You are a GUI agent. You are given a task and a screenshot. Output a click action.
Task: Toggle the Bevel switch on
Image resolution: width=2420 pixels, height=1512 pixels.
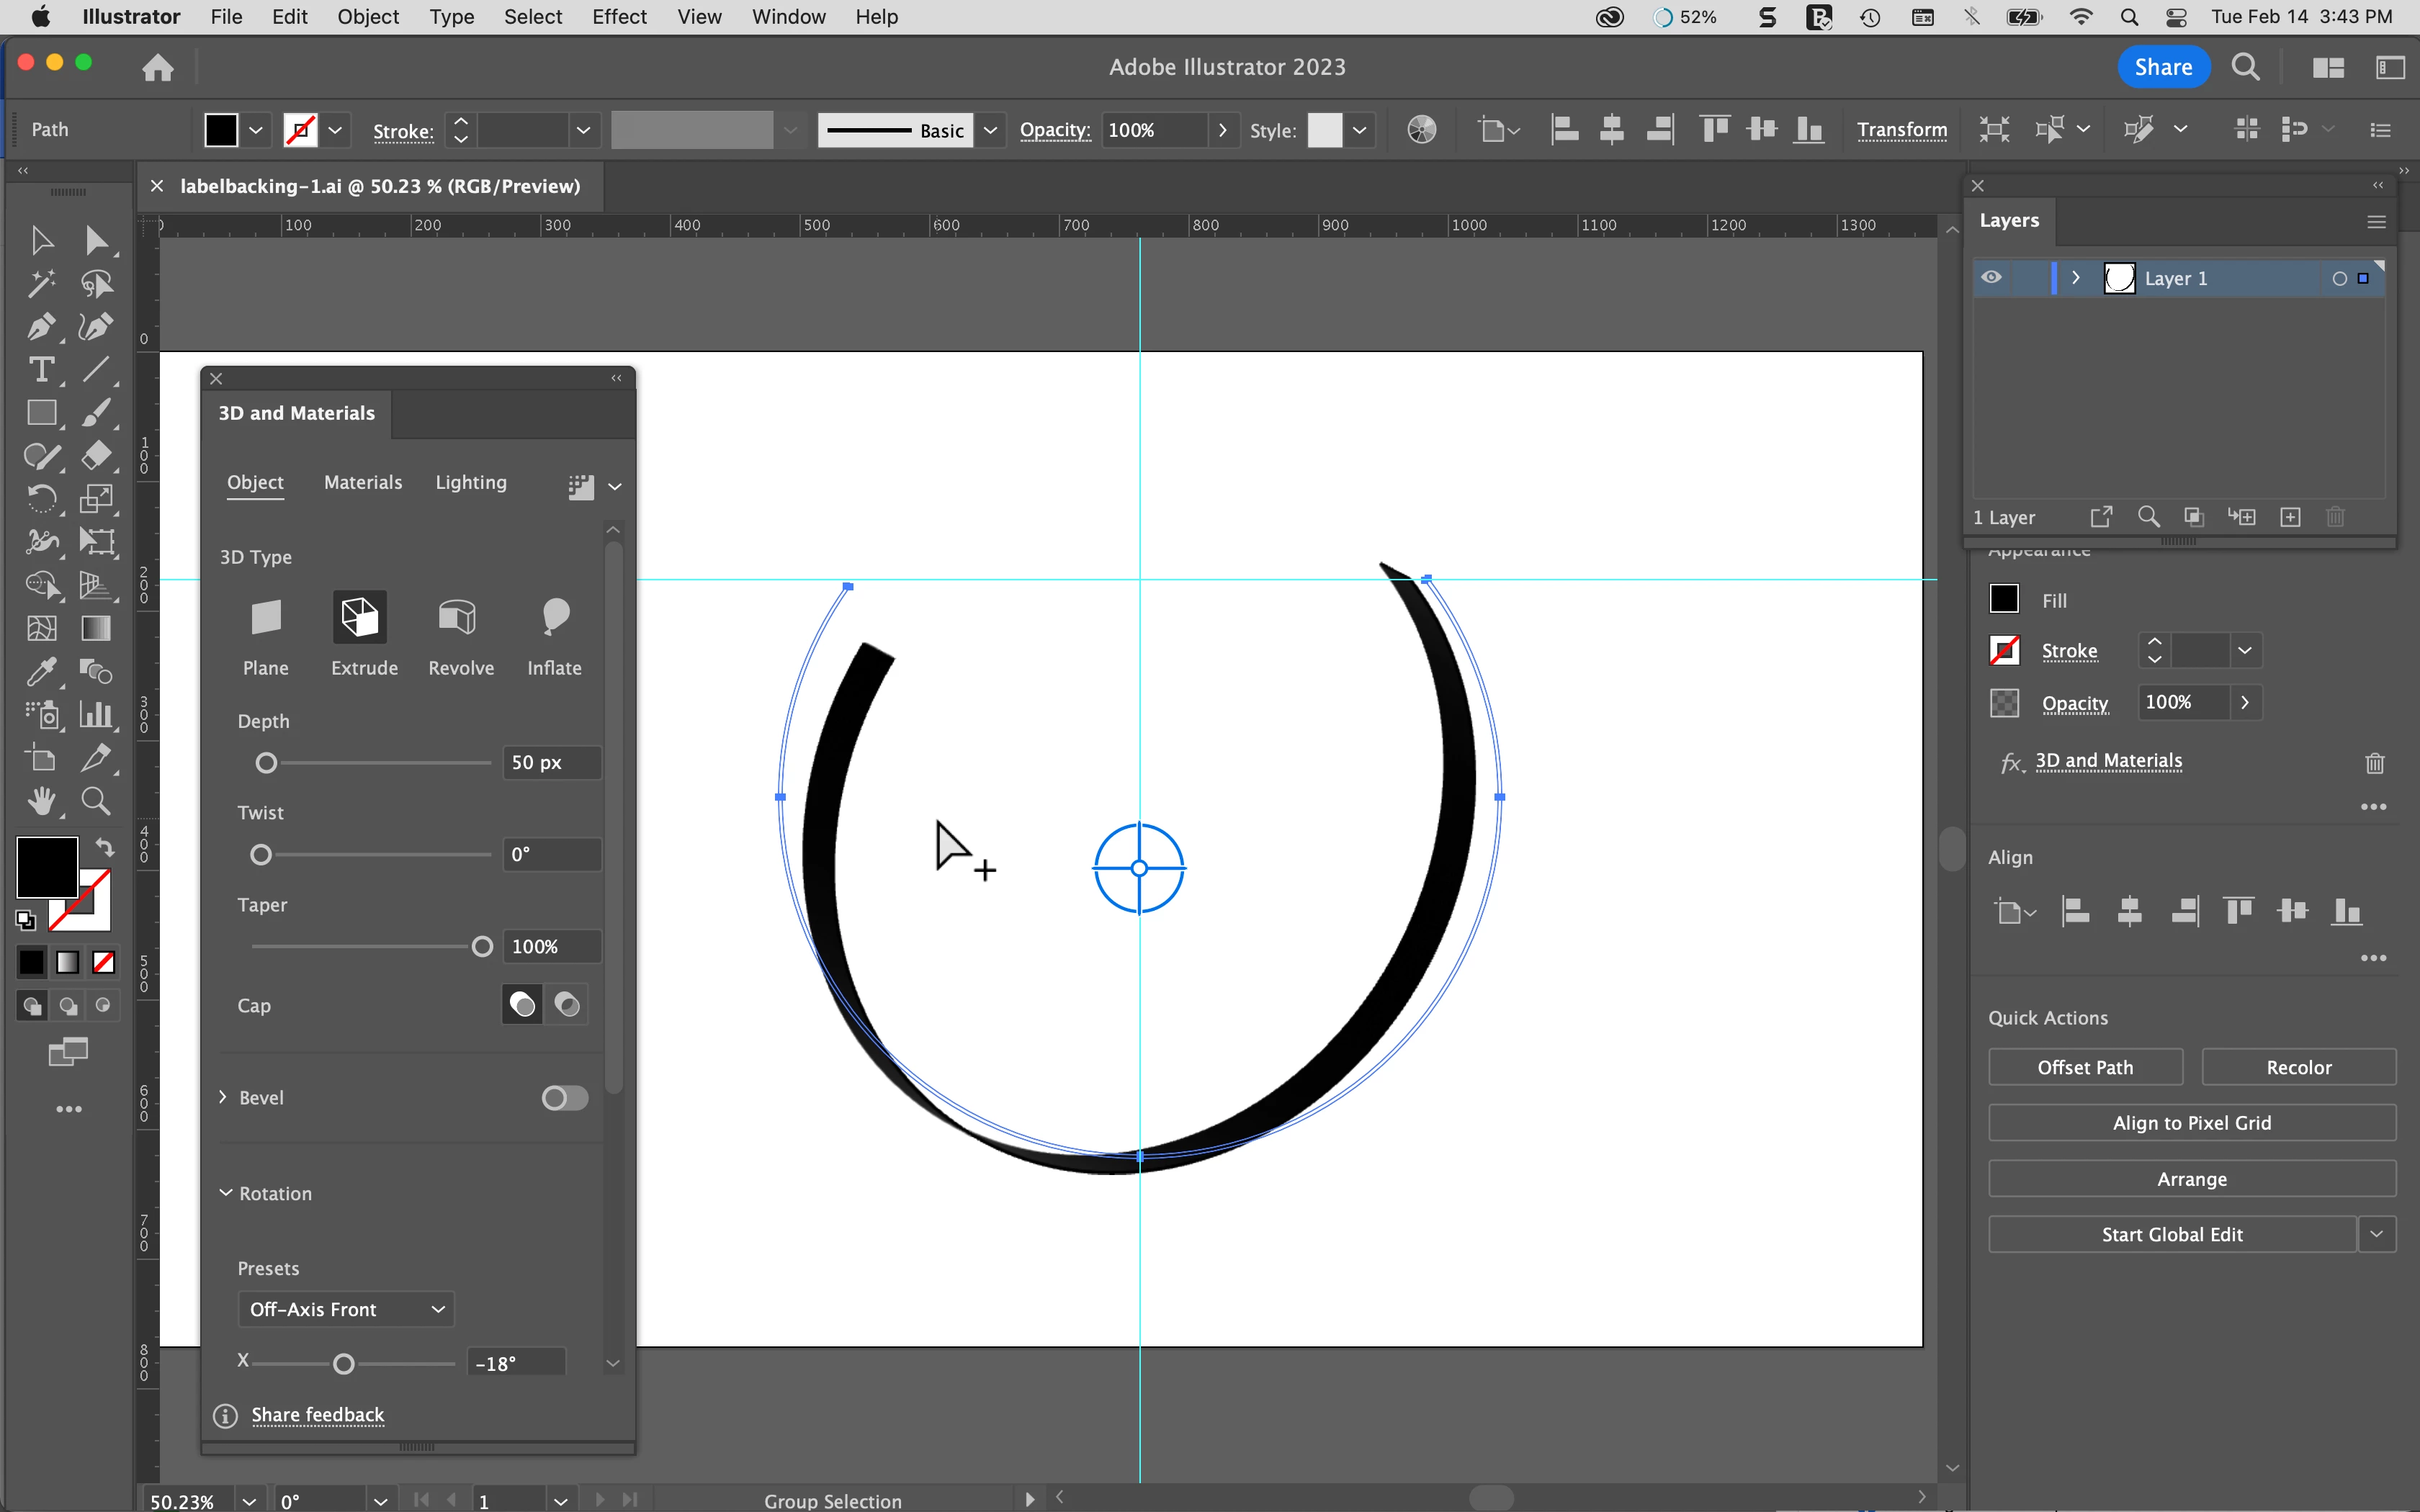click(x=564, y=1098)
